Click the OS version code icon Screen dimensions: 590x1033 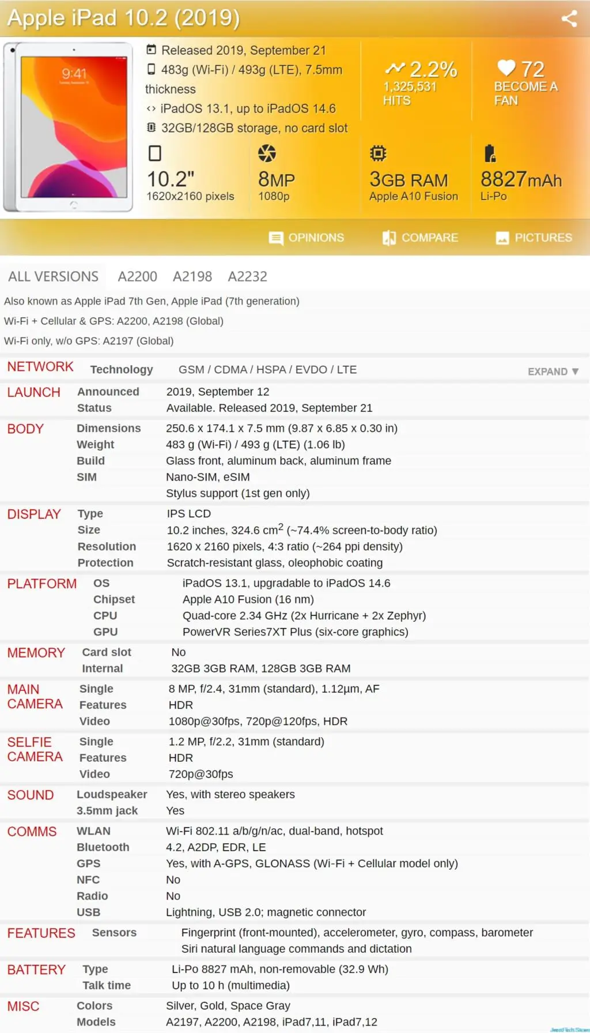click(151, 108)
